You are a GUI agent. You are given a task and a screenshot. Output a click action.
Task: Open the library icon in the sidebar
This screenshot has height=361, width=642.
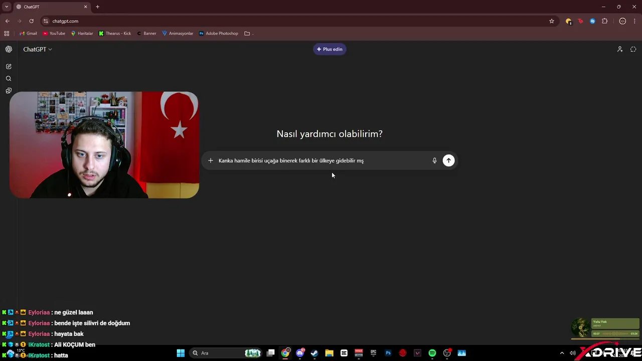tap(9, 91)
